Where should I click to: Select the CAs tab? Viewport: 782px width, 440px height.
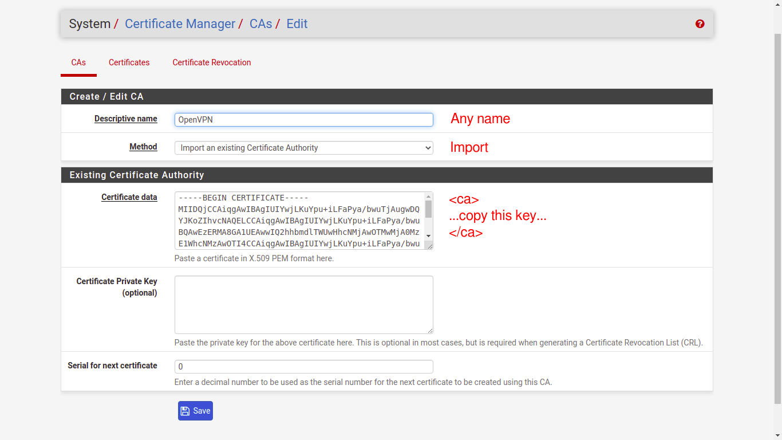[x=78, y=62]
